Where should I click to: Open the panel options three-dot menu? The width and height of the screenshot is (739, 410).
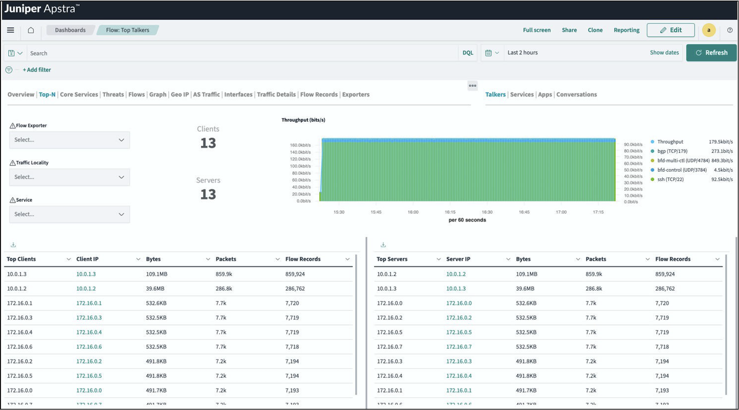[x=472, y=85]
